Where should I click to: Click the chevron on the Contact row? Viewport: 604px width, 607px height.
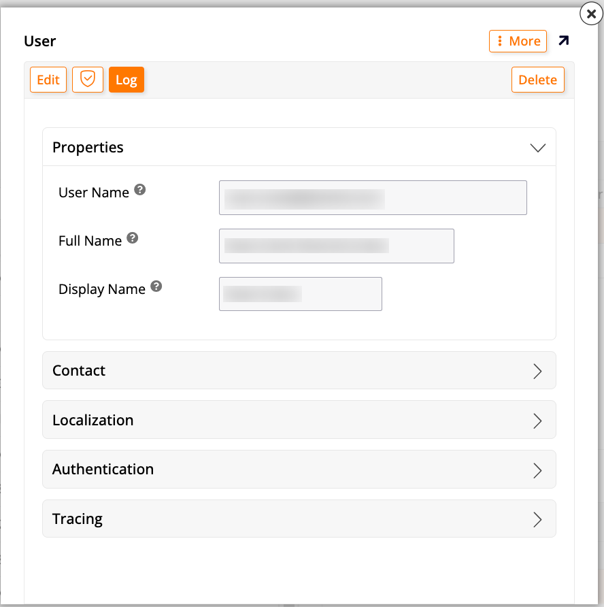coord(537,371)
